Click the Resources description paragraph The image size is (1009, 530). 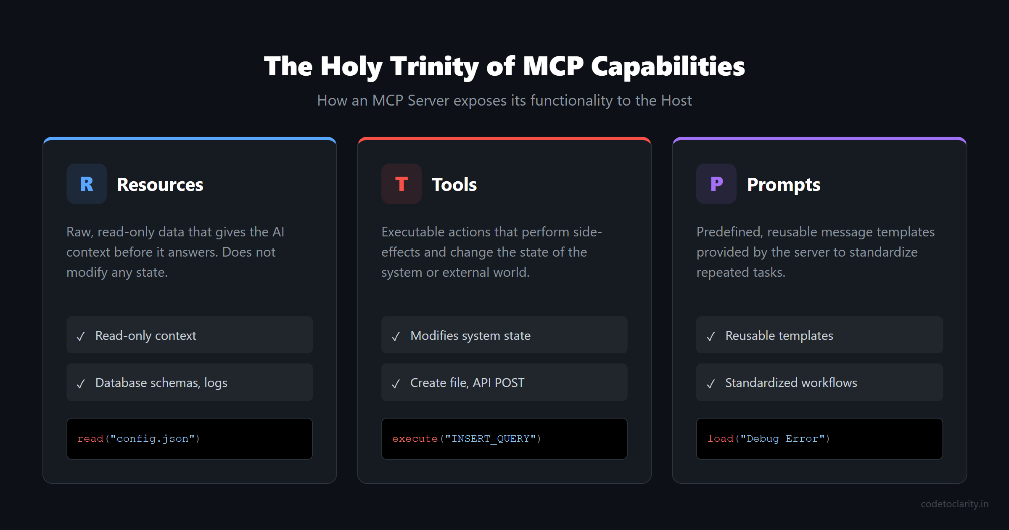(x=176, y=252)
